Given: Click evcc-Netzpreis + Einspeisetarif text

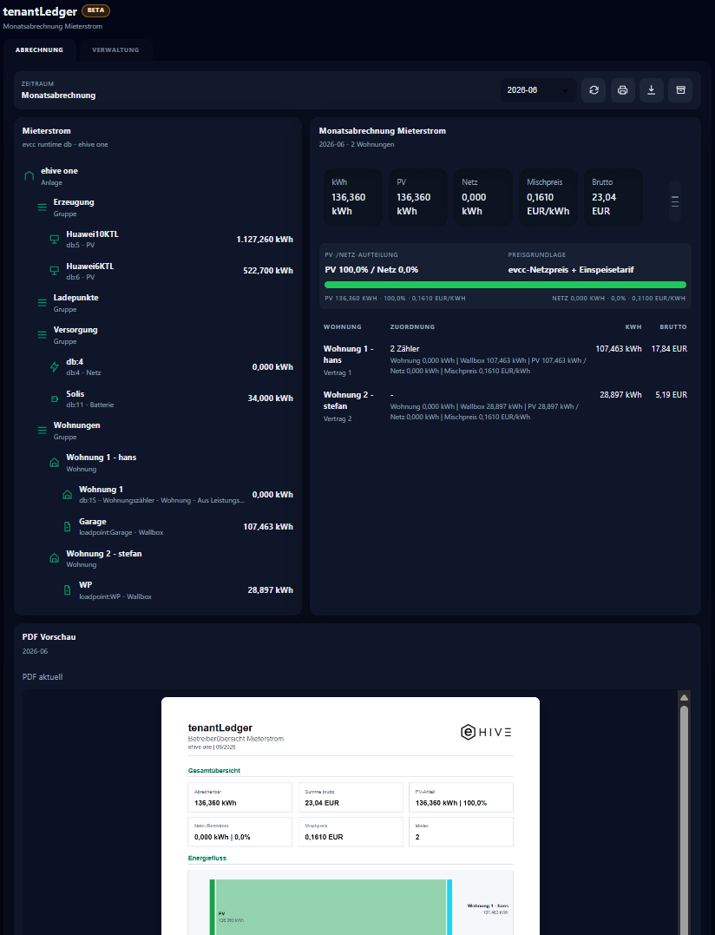Looking at the screenshot, I should (571, 269).
